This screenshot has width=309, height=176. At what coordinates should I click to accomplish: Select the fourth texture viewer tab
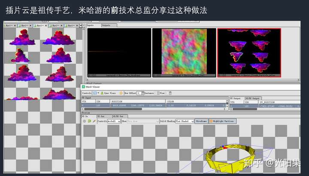click(56, 26)
